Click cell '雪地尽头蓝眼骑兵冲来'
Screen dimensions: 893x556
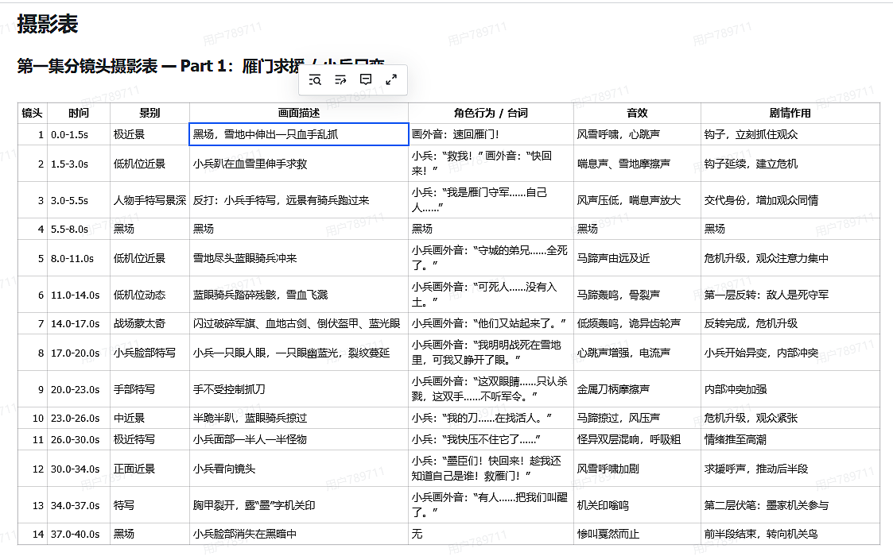pyautogui.click(x=299, y=258)
